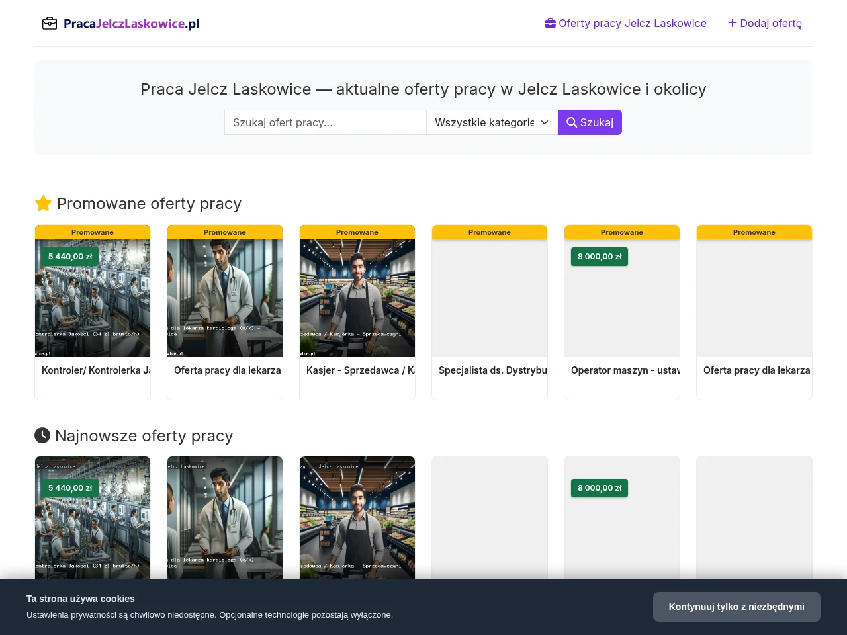Open newest factory quality-control thumbnail

click(93, 517)
